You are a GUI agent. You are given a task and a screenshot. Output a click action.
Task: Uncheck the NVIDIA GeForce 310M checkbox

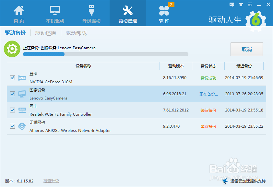point(12,77)
